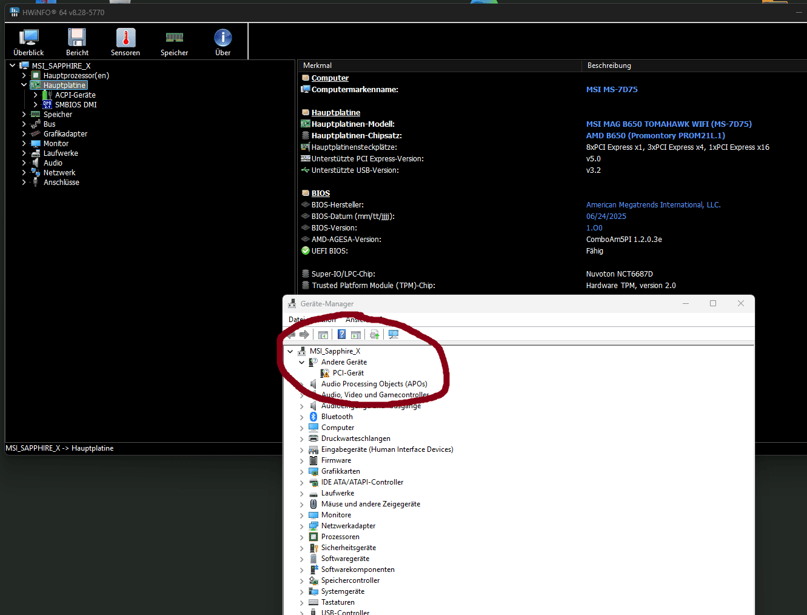The width and height of the screenshot is (807, 615).
Task: Click the back arrow in Geräte-Manager toolbar
Action: pos(292,335)
